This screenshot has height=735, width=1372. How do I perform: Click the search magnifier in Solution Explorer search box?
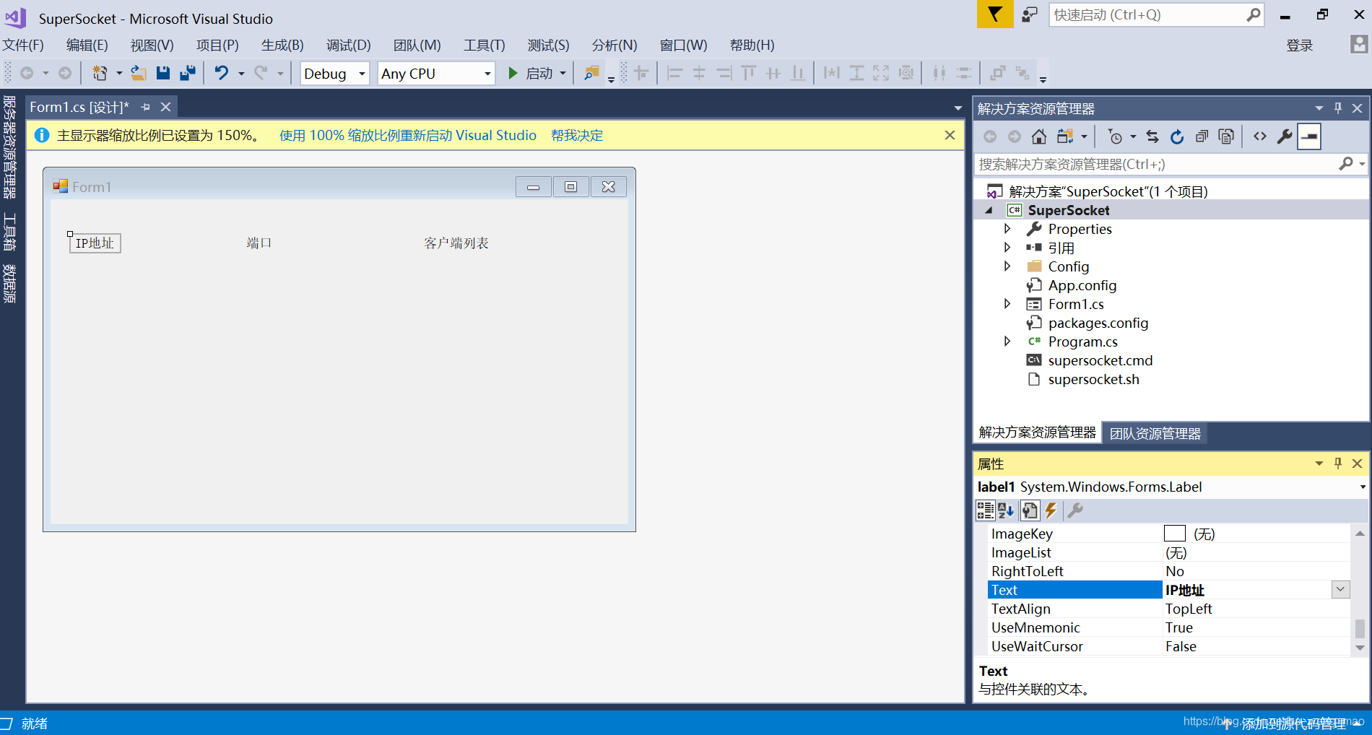pos(1346,164)
